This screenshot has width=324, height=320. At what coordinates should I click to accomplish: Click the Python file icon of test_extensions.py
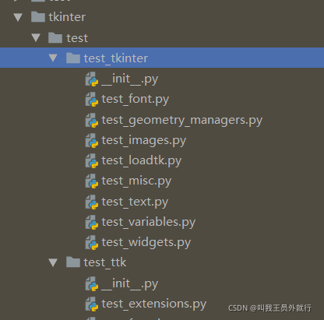point(92,304)
